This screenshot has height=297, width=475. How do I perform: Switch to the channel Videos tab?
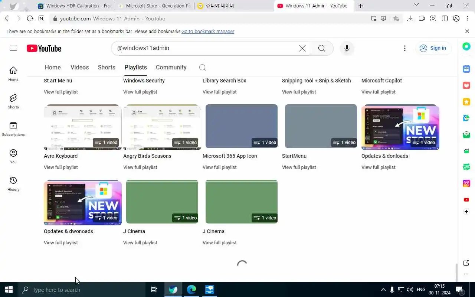(x=79, y=67)
